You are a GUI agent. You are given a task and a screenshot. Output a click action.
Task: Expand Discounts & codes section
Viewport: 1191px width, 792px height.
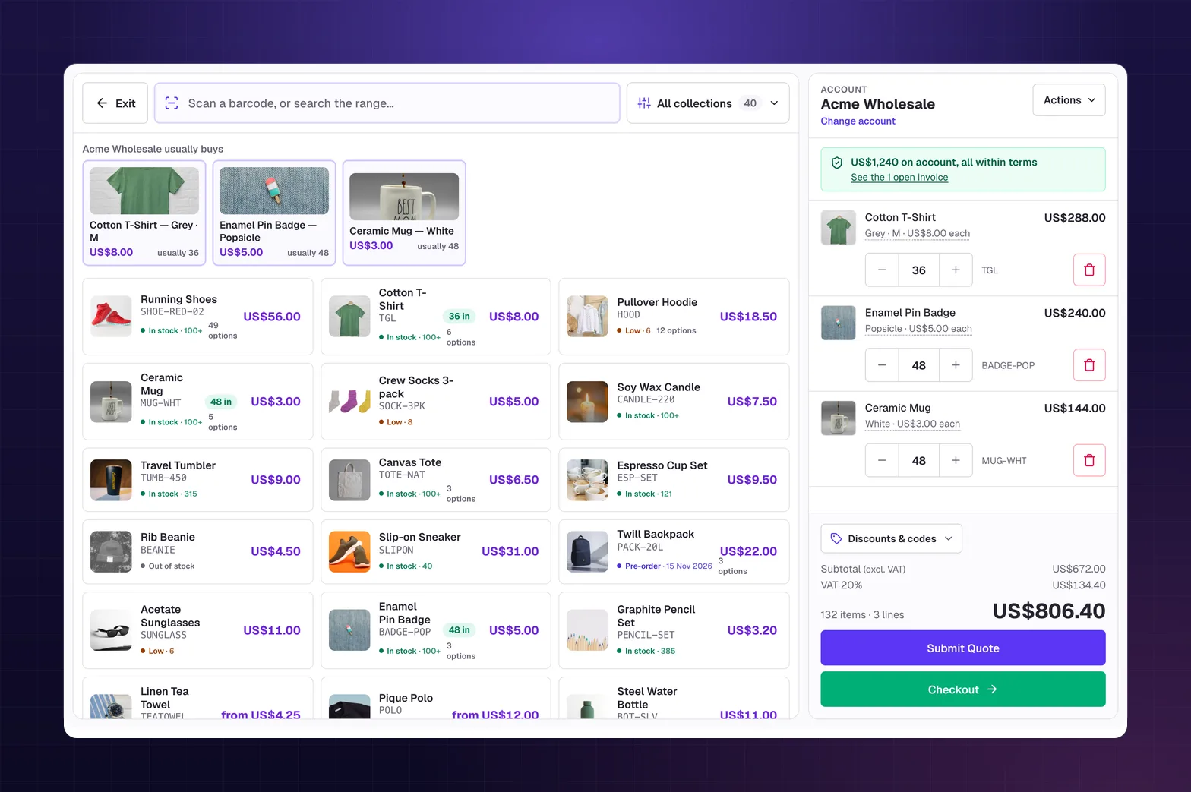[x=891, y=538]
